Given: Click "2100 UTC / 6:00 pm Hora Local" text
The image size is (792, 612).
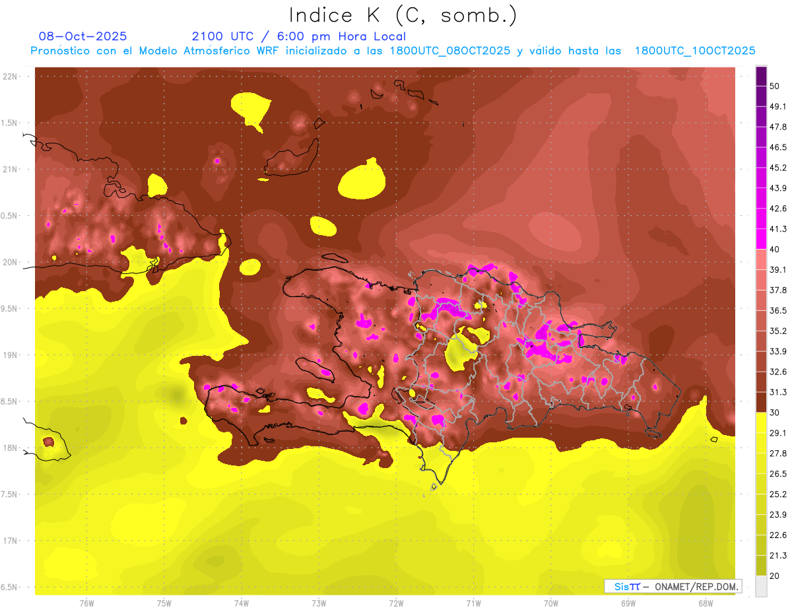Looking at the screenshot, I should click(298, 36).
